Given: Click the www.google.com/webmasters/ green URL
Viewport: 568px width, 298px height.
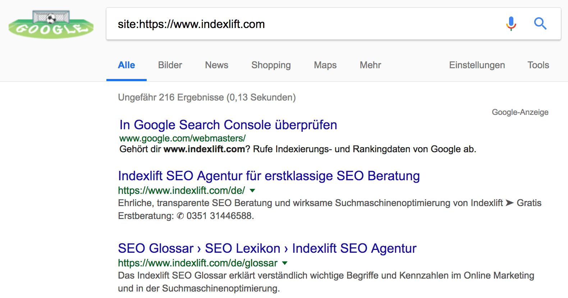Looking at the screenshot, I should [x=182, y=138].
